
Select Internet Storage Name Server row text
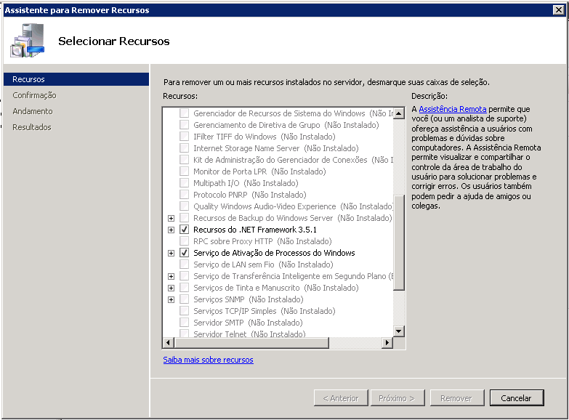[276, 148]
